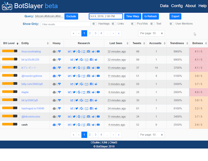Toggle User Mentions filter switch

click(x=172, y=24)
